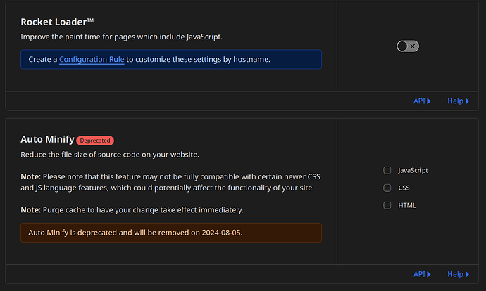Screen dimensions: 486x291
Task: Expand Help section under Auto Minify
Action: pyautogui.click(x=458, y=274)
